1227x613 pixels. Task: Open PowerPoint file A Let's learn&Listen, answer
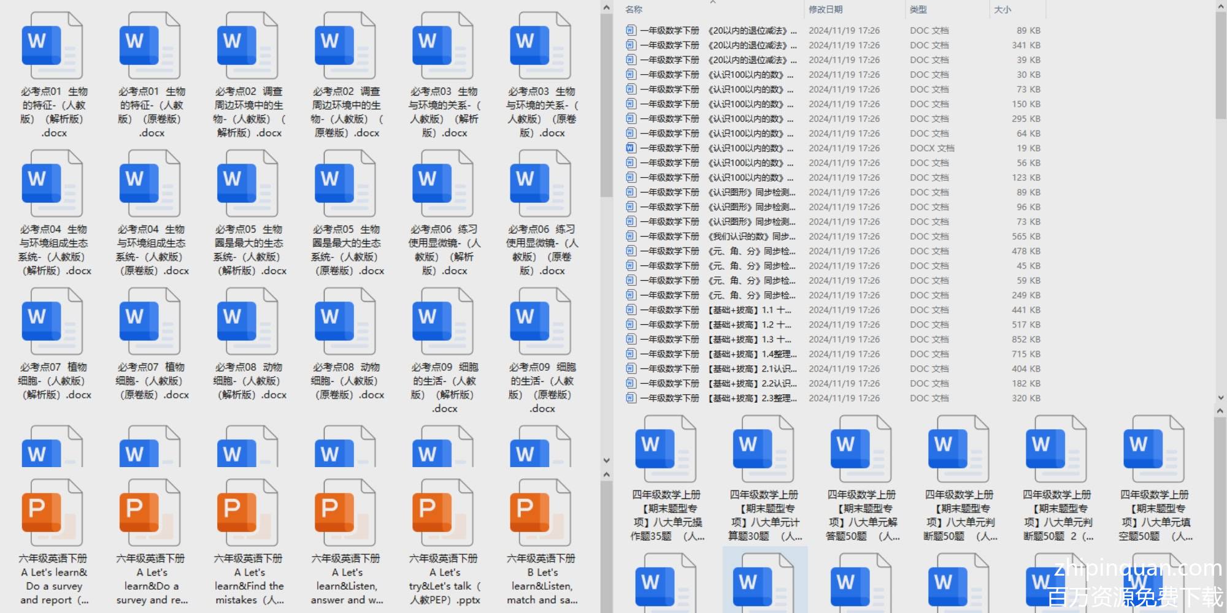[x=345, y=513]
